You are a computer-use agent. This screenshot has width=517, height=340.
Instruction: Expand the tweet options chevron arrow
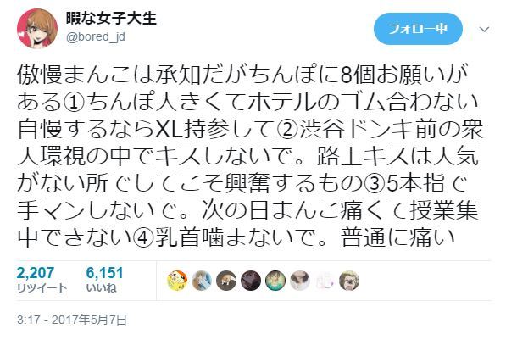point(484,30)
